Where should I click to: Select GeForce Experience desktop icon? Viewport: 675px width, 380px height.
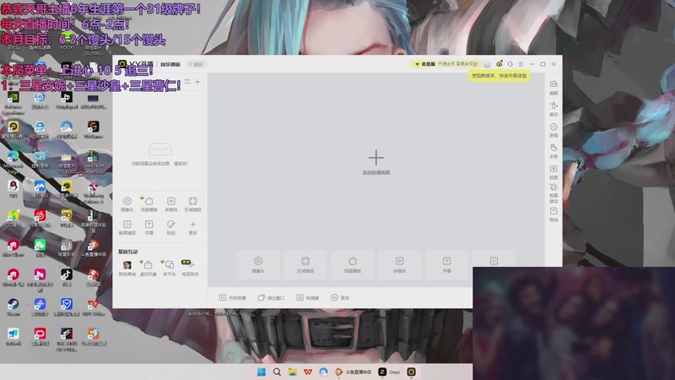13,103
